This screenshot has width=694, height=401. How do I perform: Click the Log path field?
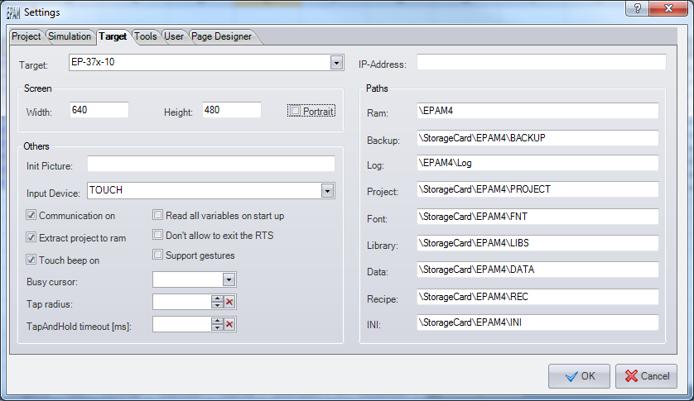click(x=537, y=163)
